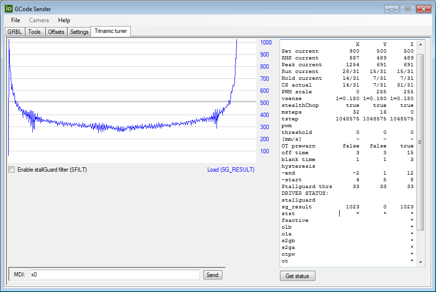Click the 'Run current' row label

(300, 72)
